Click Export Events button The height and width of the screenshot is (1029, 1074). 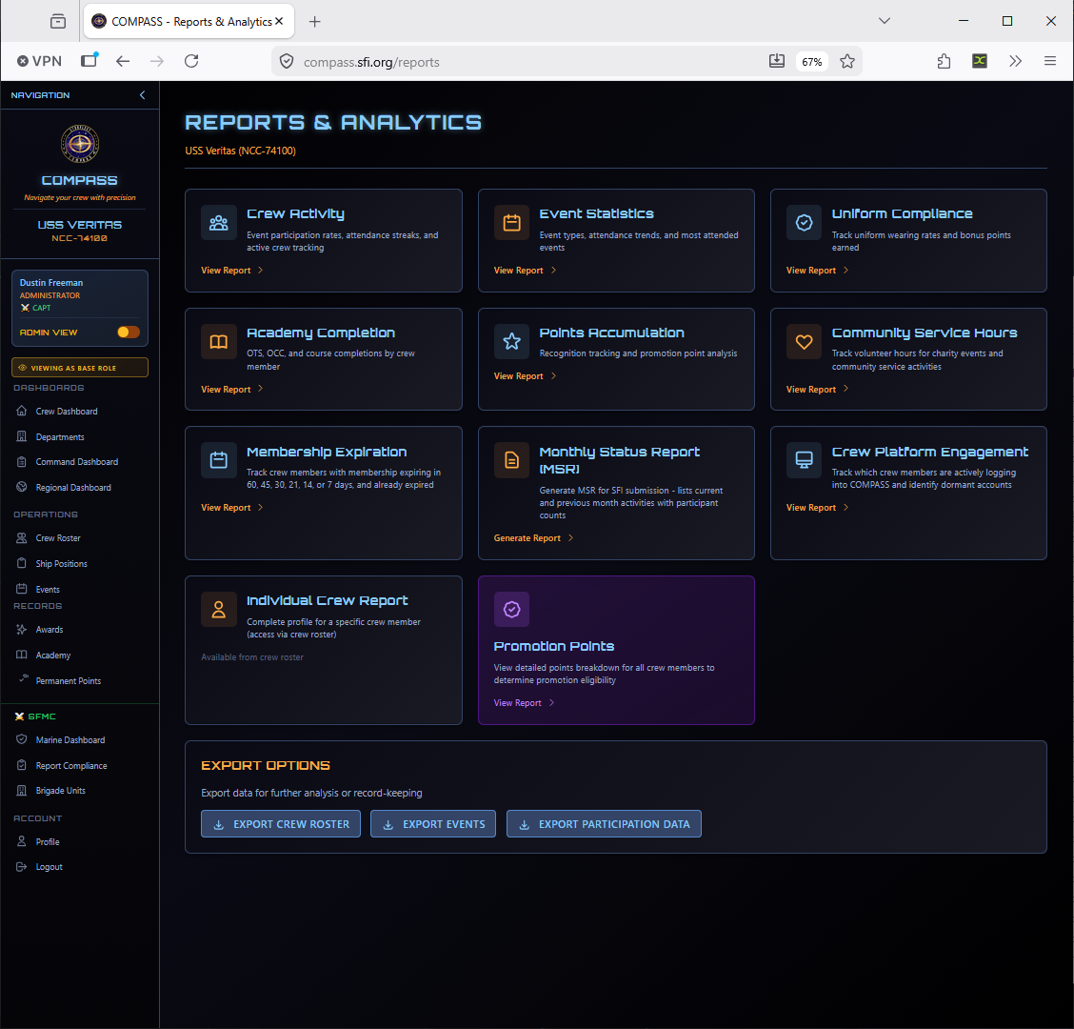[x=433, y=824]
